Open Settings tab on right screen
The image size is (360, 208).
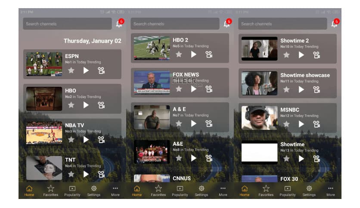(309, 191)
